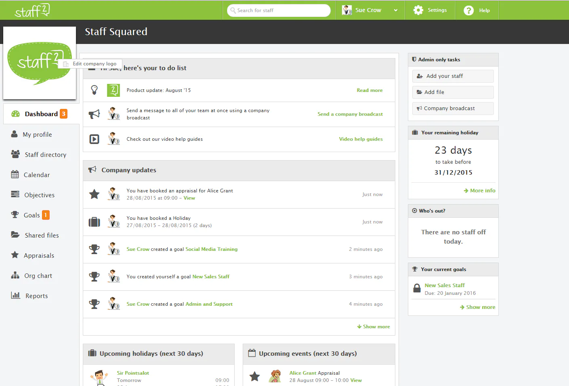Image resolution: width=569 pixels, height=386 pixels.
Task: Open the Settings page
Action: click(430, 10)
